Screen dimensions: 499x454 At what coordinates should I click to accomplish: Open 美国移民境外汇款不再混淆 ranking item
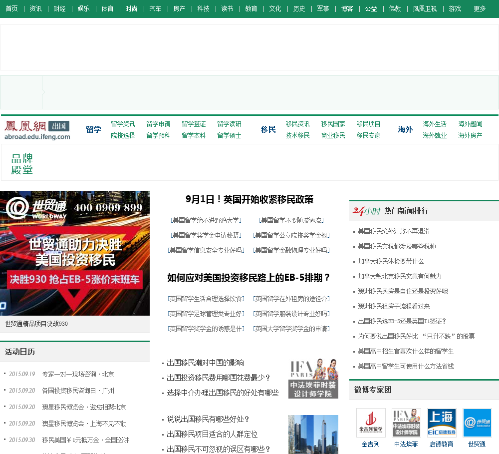394,231
